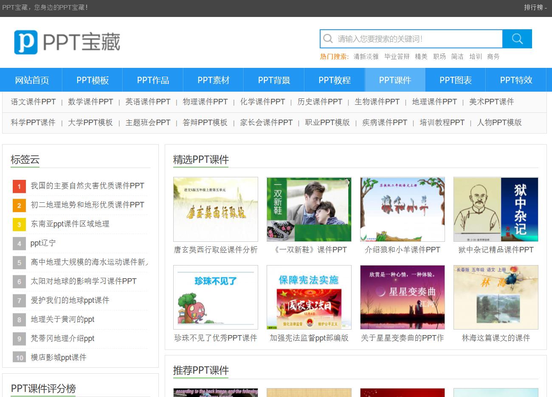Open the 疾病课件PPT category
The width and height of the screenshot is (552, 397).
385,122
